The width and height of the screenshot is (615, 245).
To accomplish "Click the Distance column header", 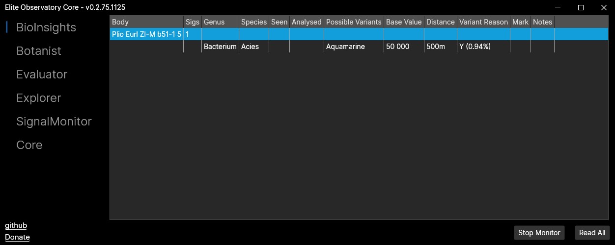I will point(441,22).
